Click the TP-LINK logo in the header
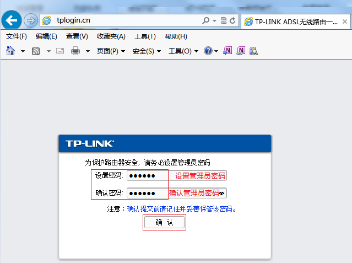The image size is (352, 263). [x=90, y=143]
